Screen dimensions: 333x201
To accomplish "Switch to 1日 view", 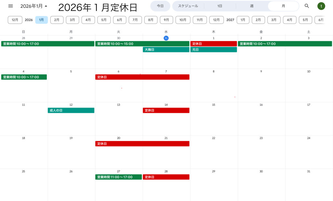I will (x=220, y=6).
